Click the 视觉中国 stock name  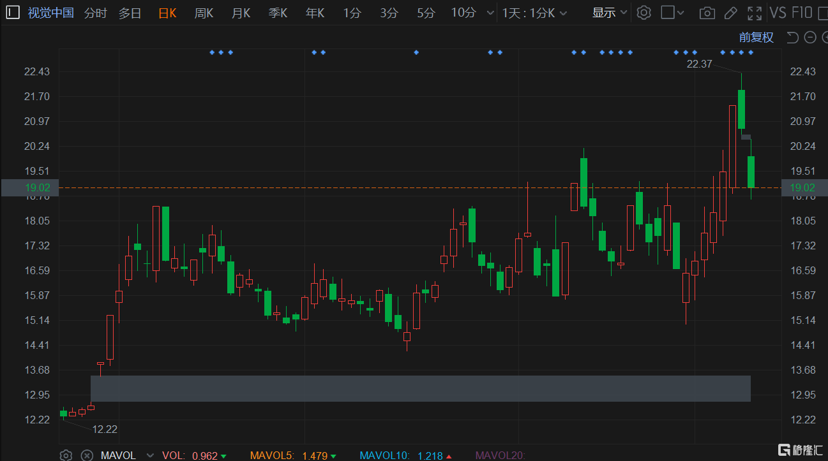click(x=51, y=13)
